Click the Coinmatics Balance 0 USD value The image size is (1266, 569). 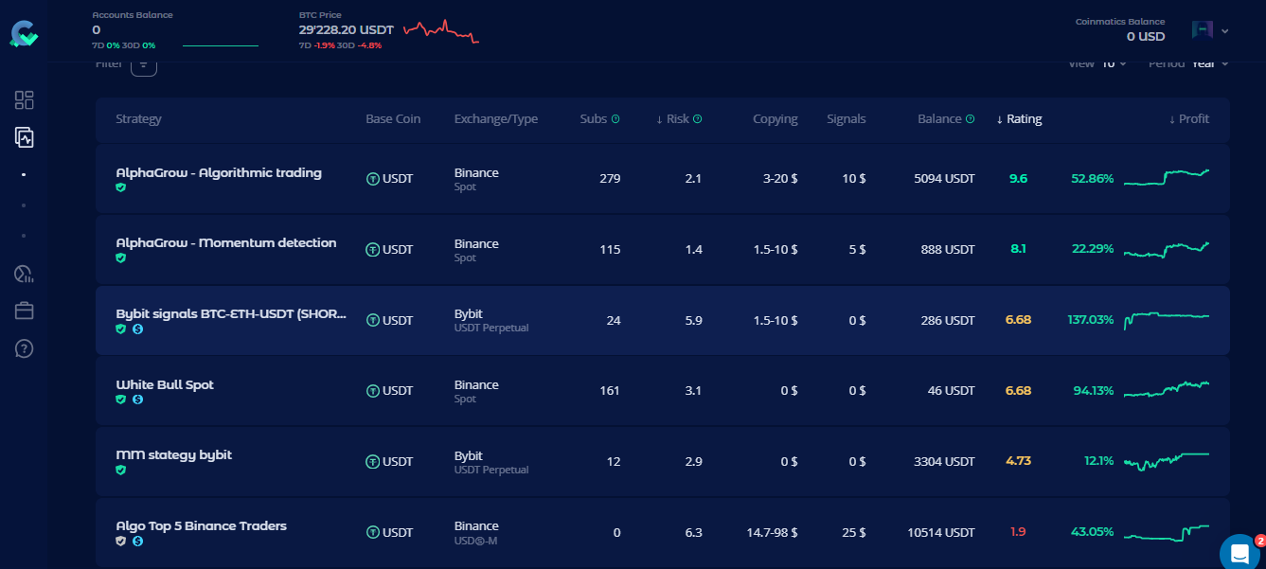(1146, 37)
